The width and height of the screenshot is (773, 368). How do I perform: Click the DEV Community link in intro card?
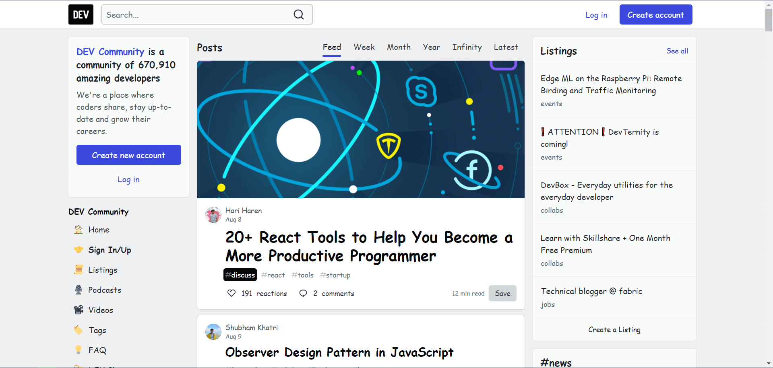[x=110, y=51]
